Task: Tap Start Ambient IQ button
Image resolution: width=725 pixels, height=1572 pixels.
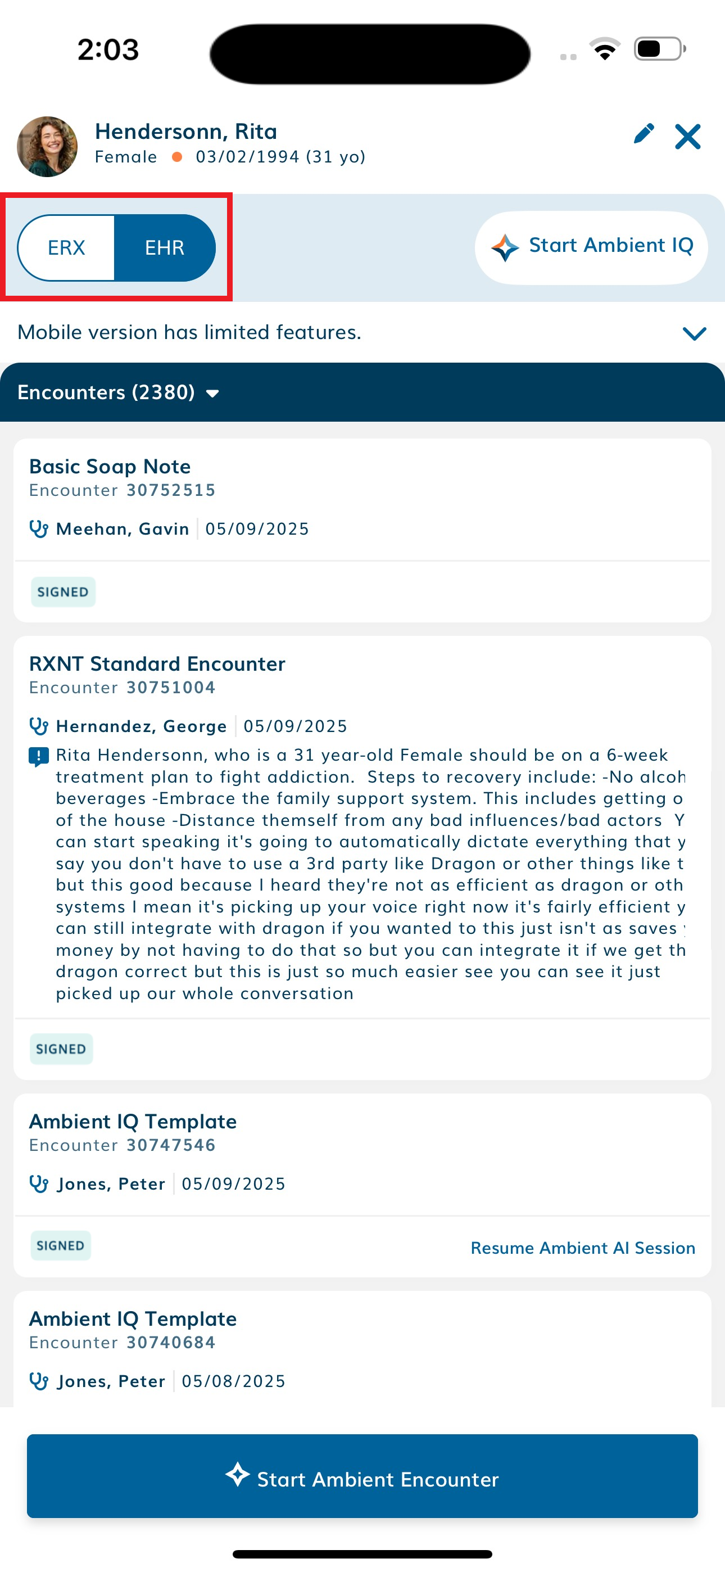Action: click(591, 247)
